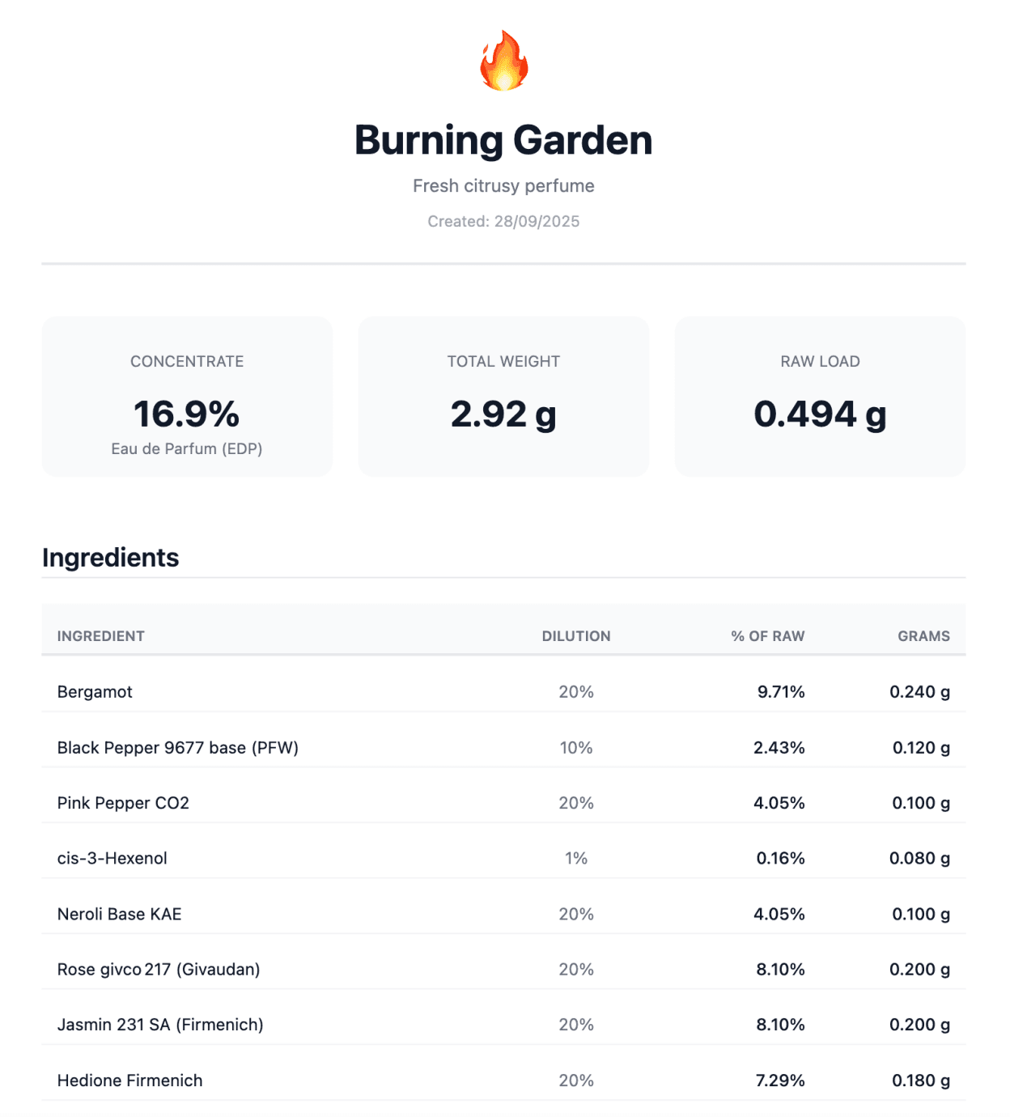The height and width of the screenshot is (1117, 1010).
Task: Click Black Pepper 9677 base (PFW)
Action: (178, 748)
